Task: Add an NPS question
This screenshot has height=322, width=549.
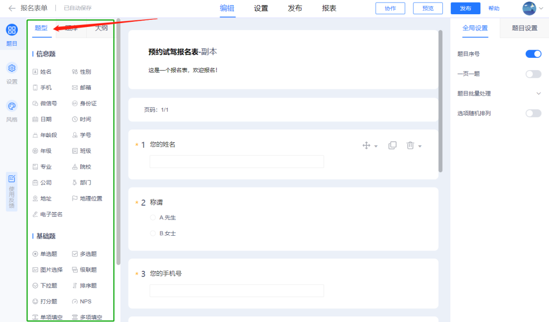Action: point(82,301)
